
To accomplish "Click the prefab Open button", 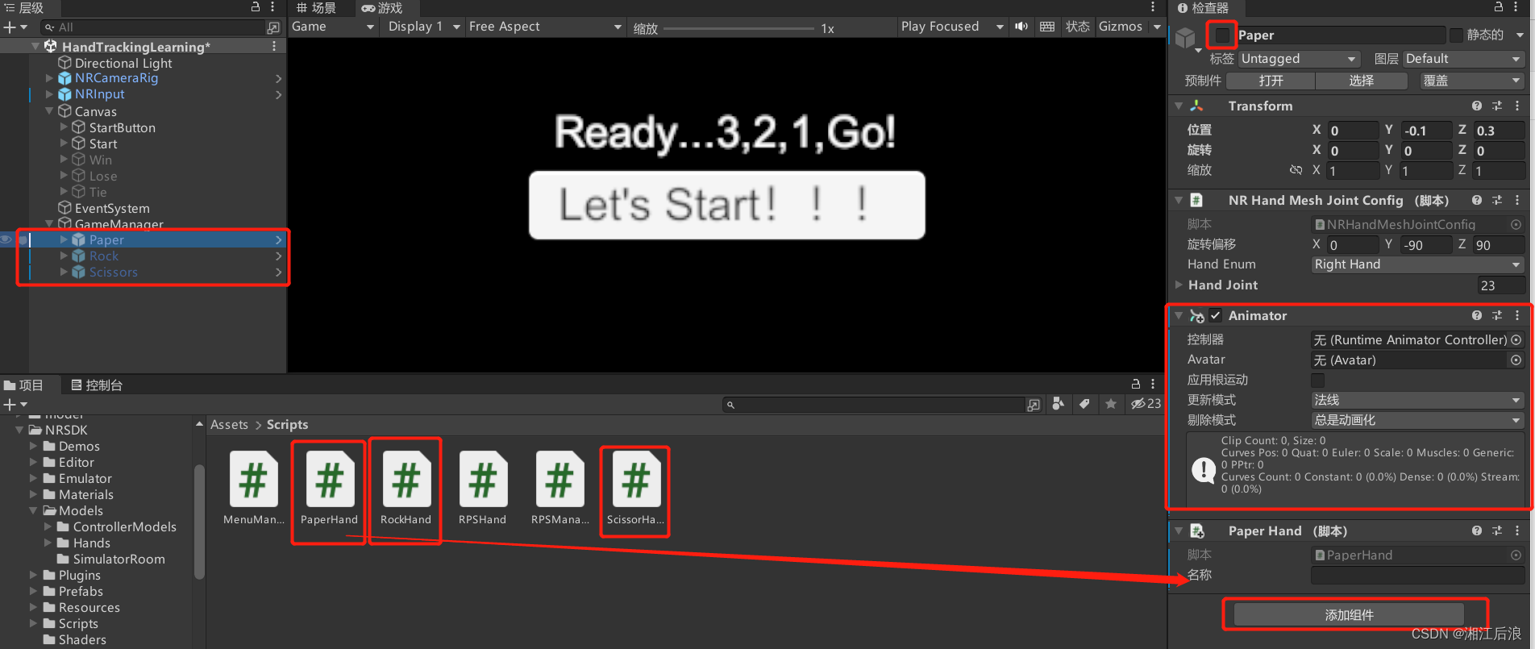I will pos(1271,81).
